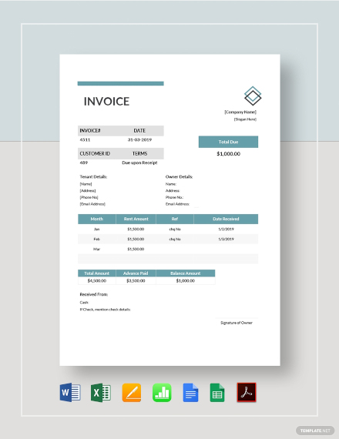Click the invoice document preview thumbnail
This screenshot has width=339, height=439.
169,210
